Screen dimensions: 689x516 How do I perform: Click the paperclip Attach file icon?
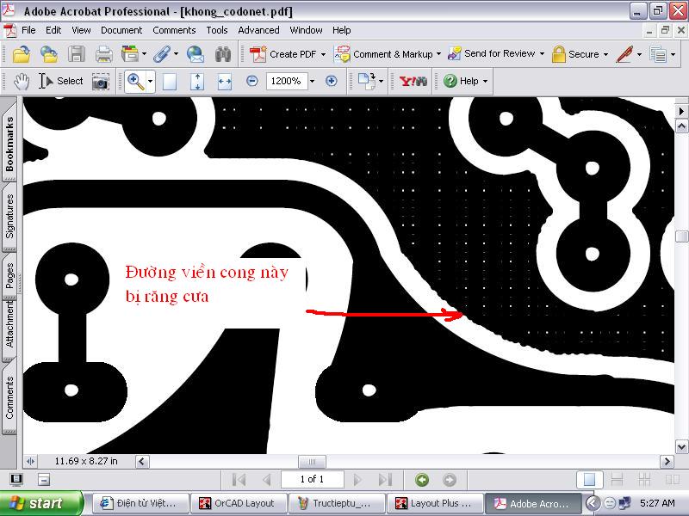162,54
